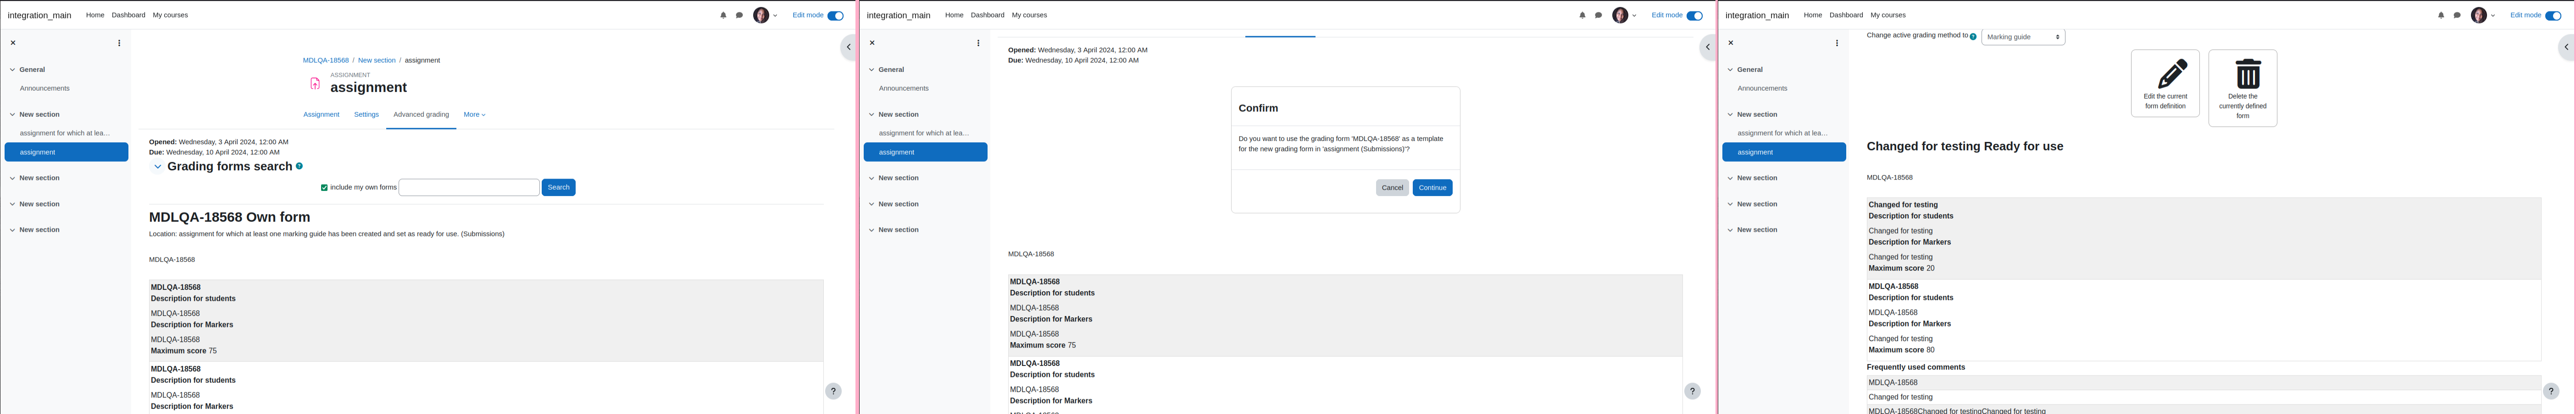
Task: Follow MDLQA-18568 breadcrumb link
Action: point(326,61)
